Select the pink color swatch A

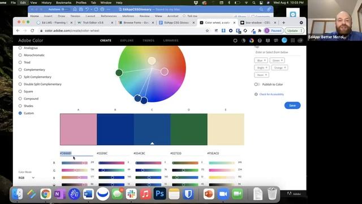point(78,129)
